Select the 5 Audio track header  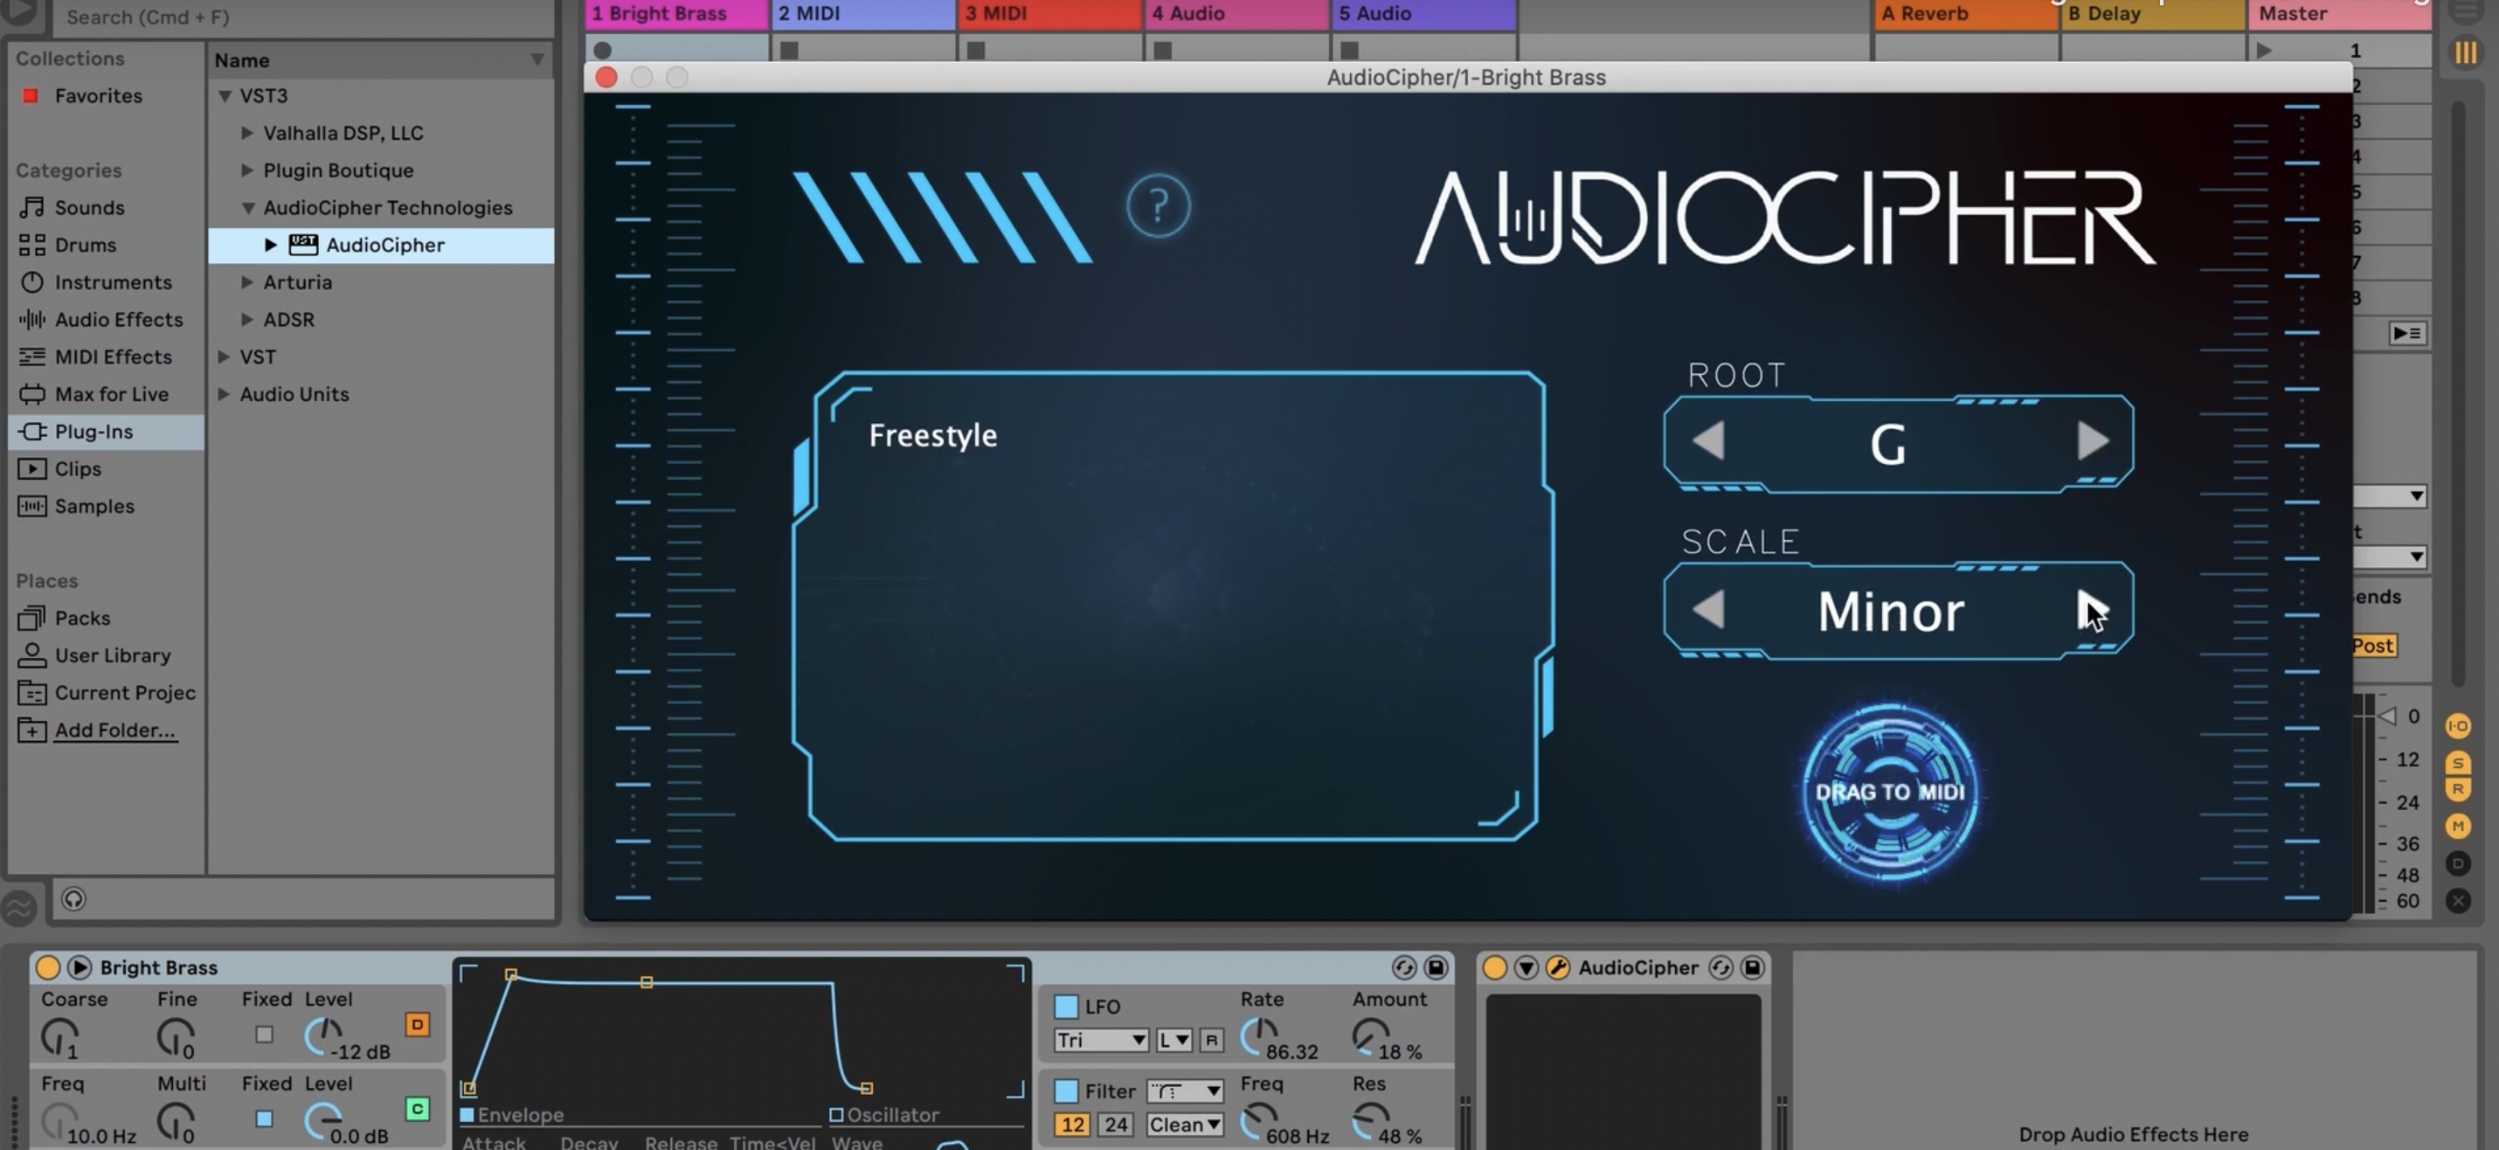pos(1423,14)
